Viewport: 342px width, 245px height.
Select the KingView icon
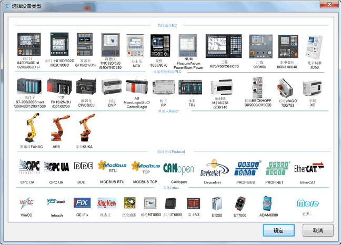(x=107, y=203)
